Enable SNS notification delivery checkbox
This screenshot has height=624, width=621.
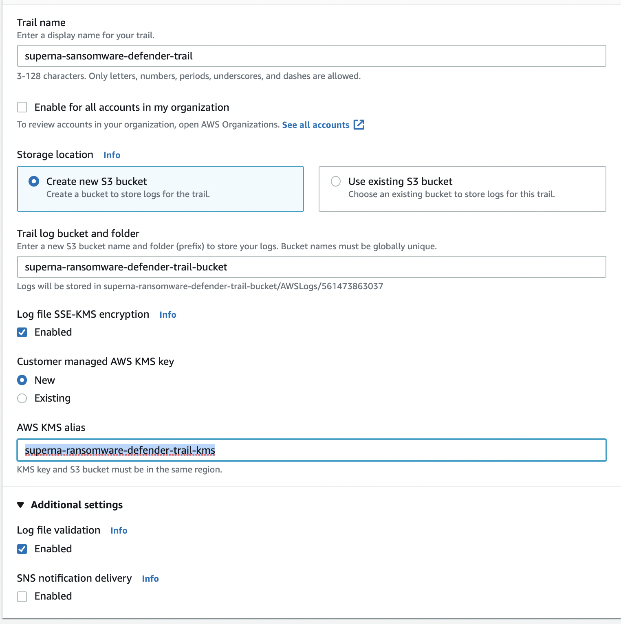pyautogui.click(x=22, y=596)
